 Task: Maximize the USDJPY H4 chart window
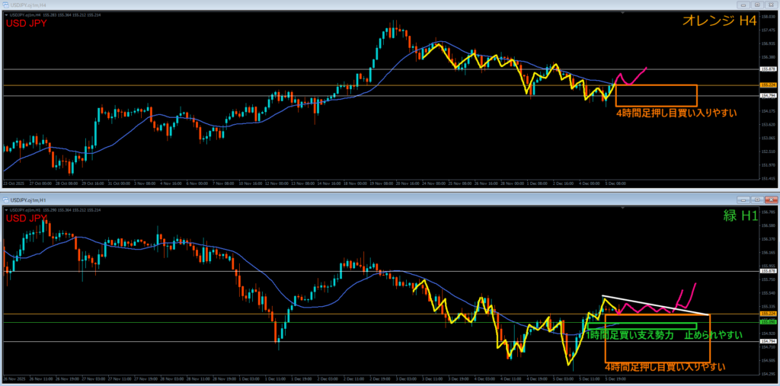pyautogui.click(x=756, y=4)
